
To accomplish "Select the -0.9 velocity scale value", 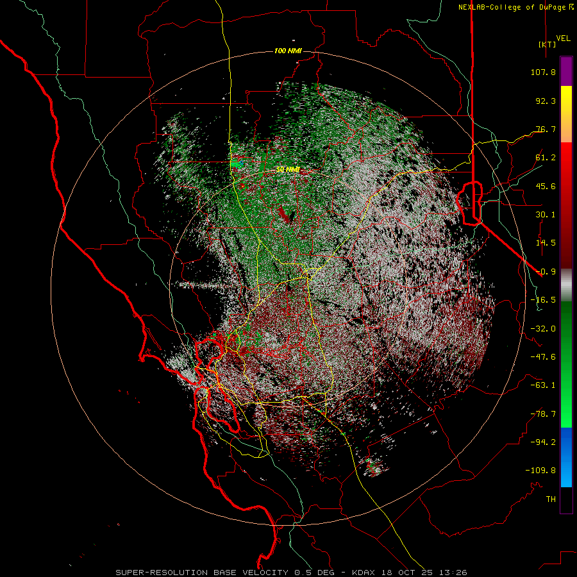I will pos(546,272).
